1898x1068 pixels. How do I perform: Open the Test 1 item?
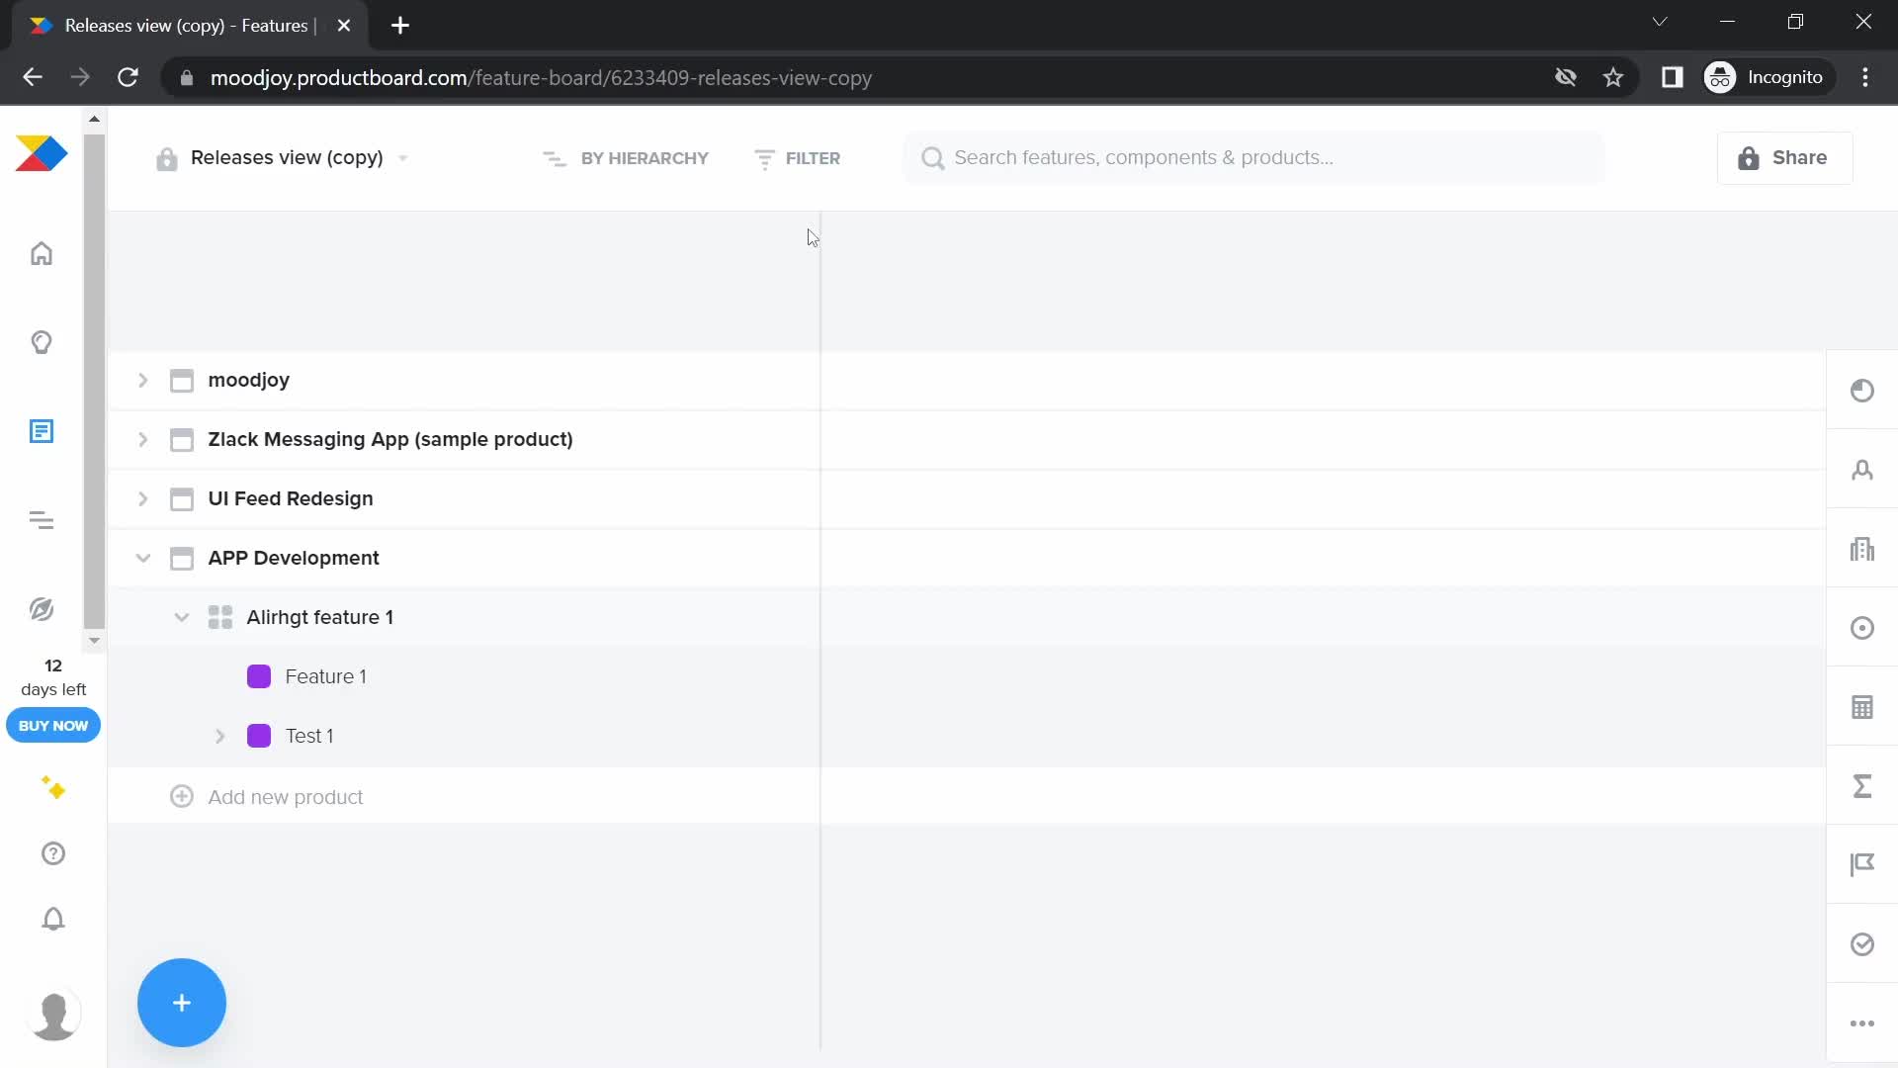(x=309, y=736)
